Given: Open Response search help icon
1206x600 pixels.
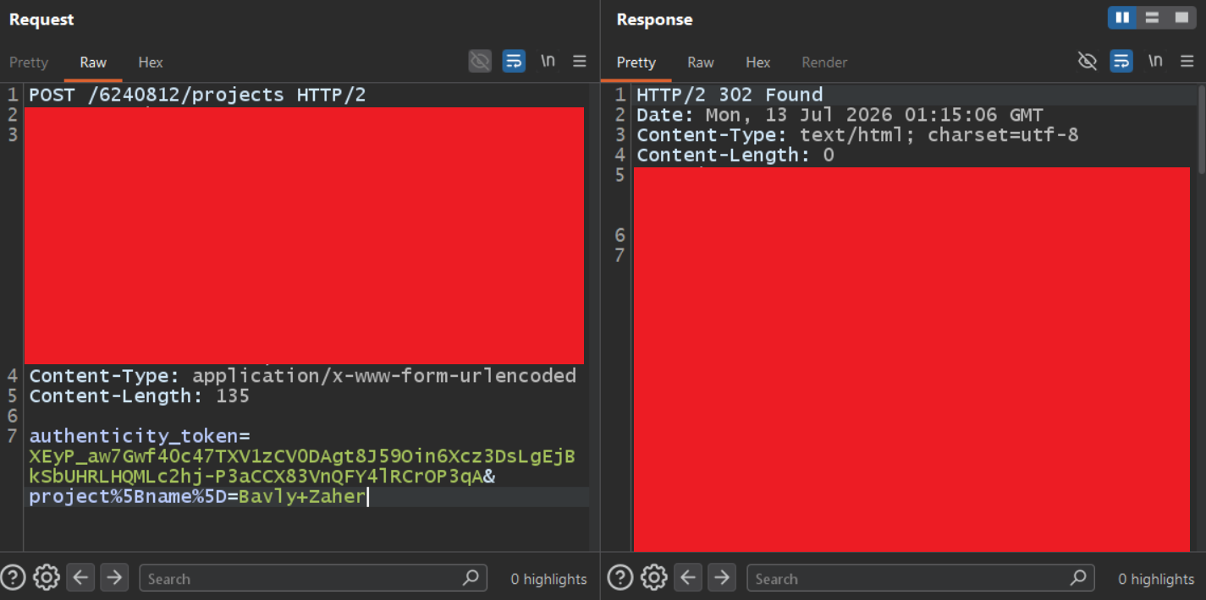Looking at the screenshot, I should tap(620, 577).
